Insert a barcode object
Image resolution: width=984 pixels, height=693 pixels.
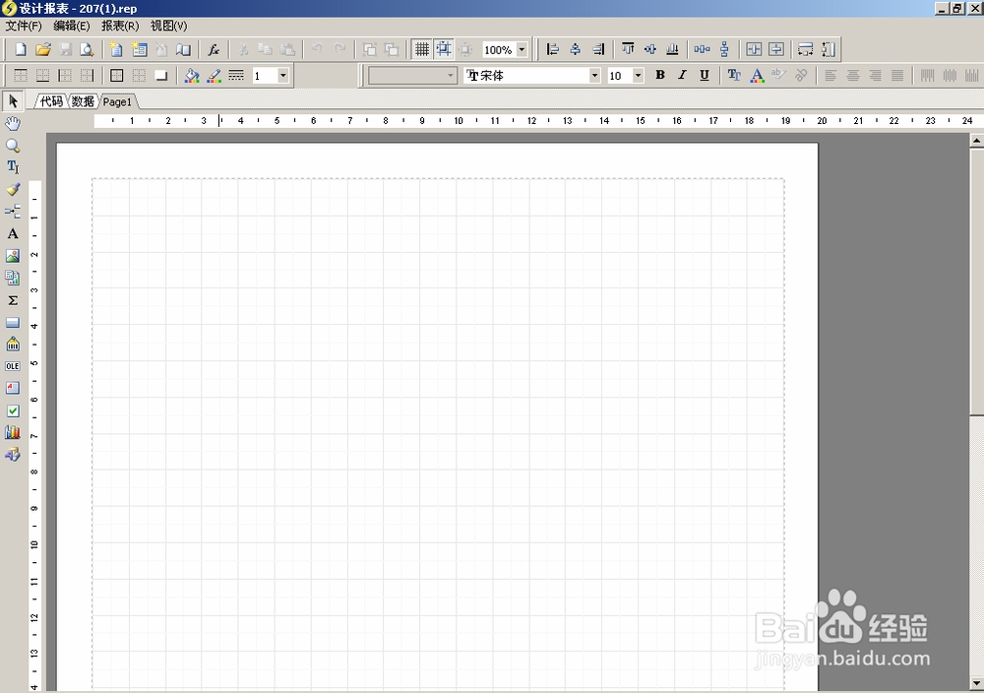13,344
